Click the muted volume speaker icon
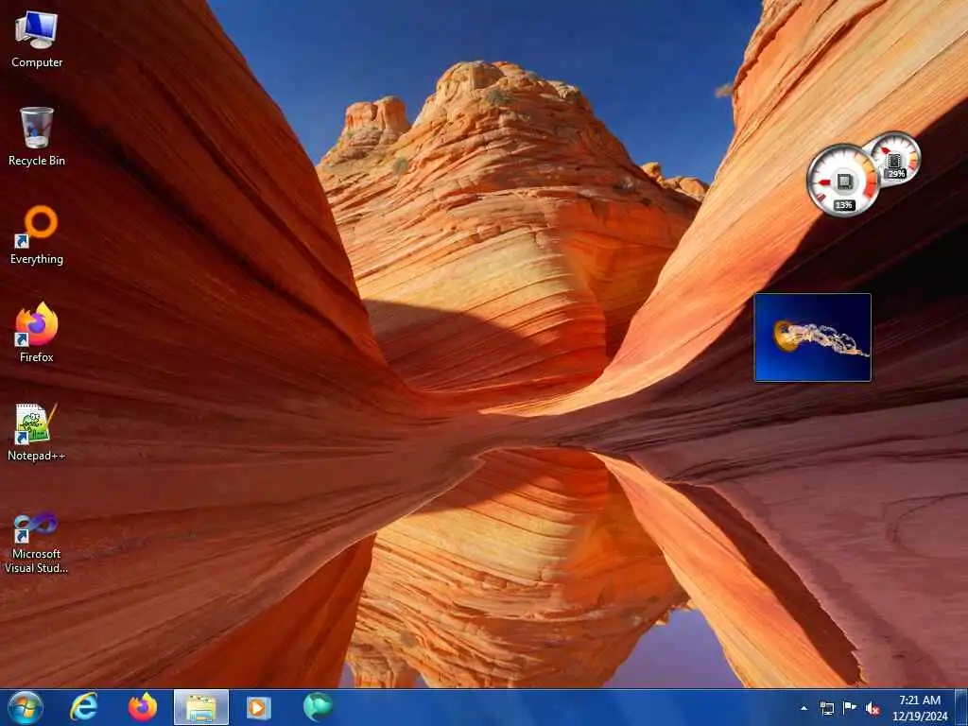Image resolution: width=968 pixels, height=726 pixels. 873,708
